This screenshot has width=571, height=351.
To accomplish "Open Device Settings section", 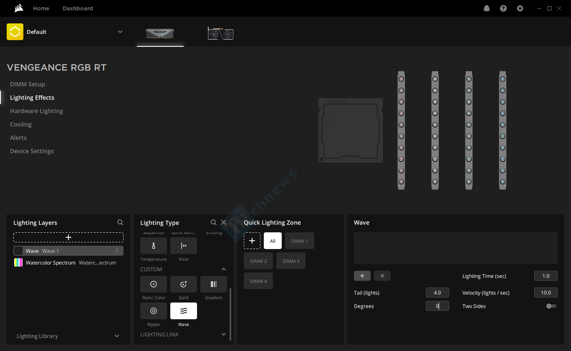I will 32,151.
